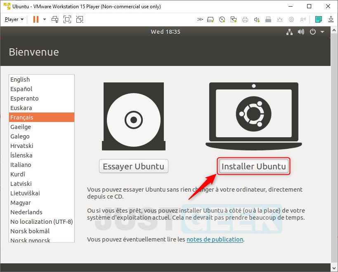Select Gaeilge in the language list
Screen dimensions: 338x272
(42, 127)
